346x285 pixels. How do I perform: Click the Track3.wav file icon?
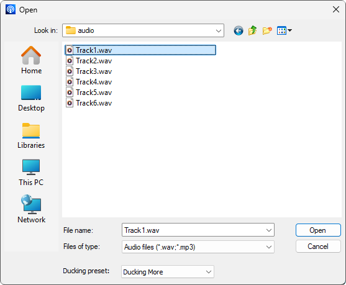tap(70, 71)
